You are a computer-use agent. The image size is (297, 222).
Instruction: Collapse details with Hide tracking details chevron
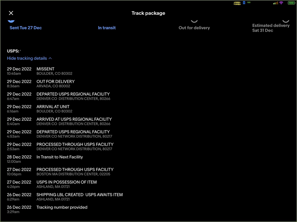click(x=50, y=58)
